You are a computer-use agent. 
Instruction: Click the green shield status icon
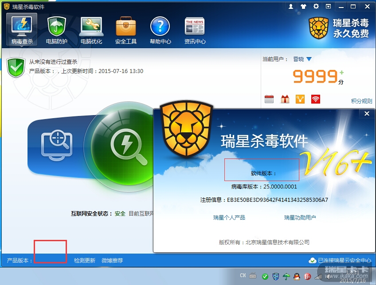click(16, 67)
